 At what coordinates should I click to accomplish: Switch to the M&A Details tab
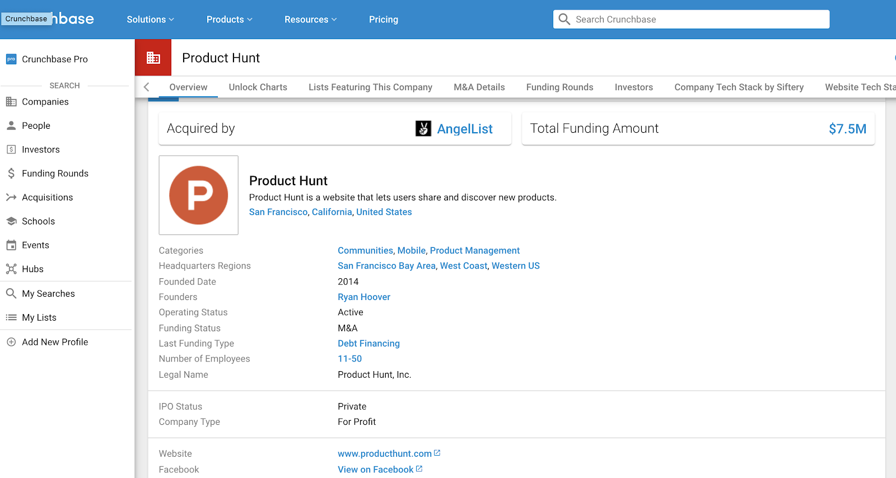(479, 87)
